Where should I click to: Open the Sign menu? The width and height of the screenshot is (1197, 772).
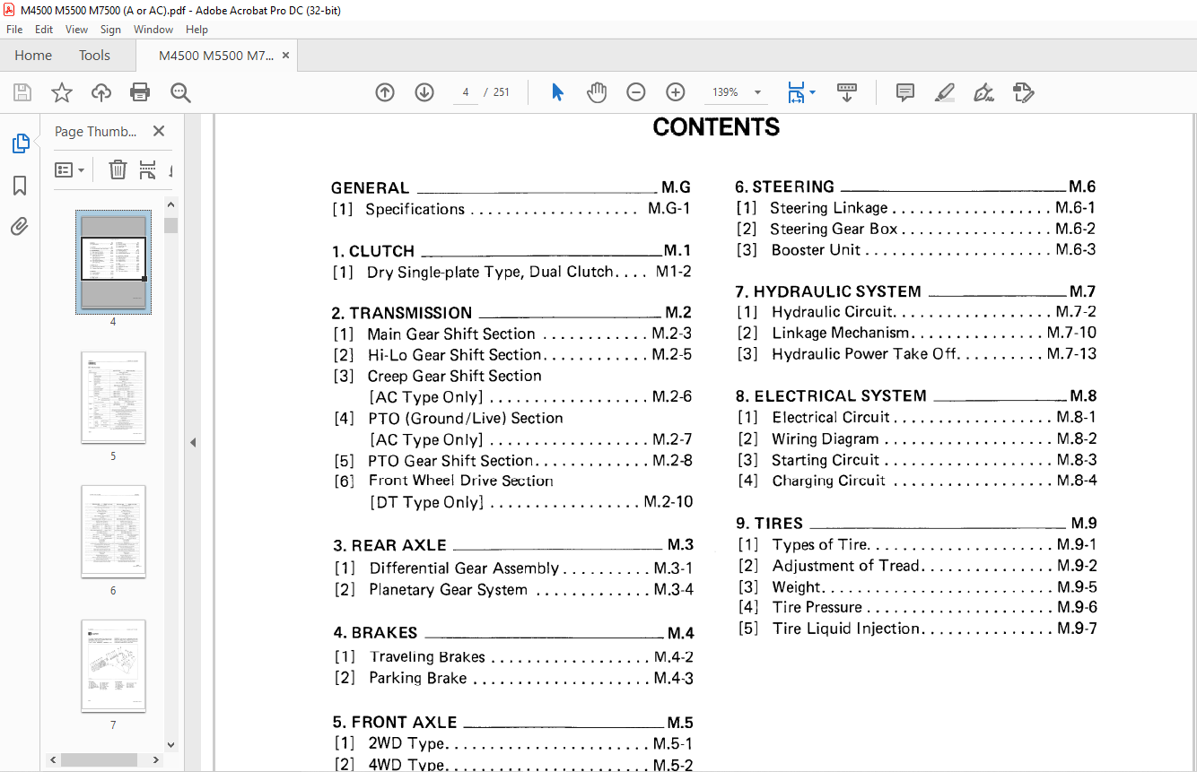tap(110, 30)
